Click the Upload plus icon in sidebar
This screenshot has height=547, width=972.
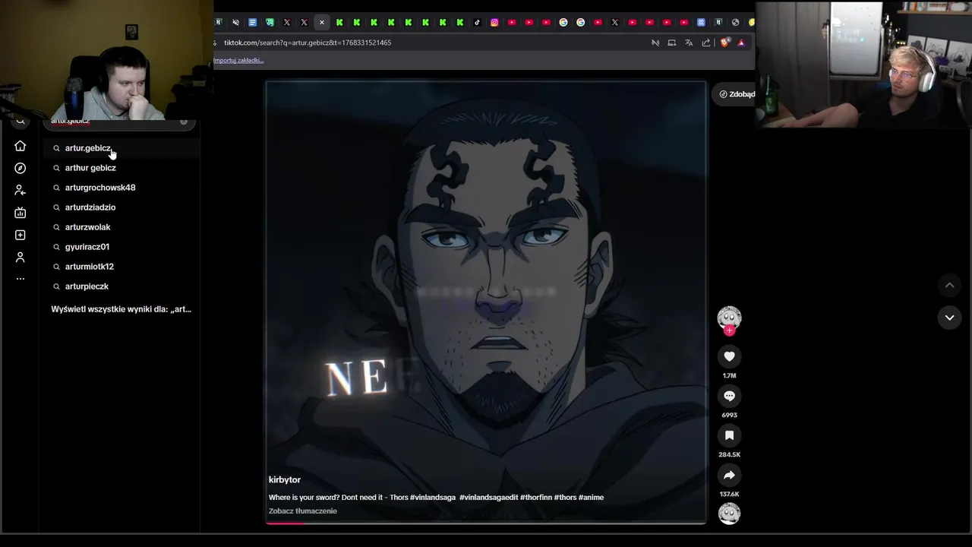pyautogui.click(x=21, y=235)
